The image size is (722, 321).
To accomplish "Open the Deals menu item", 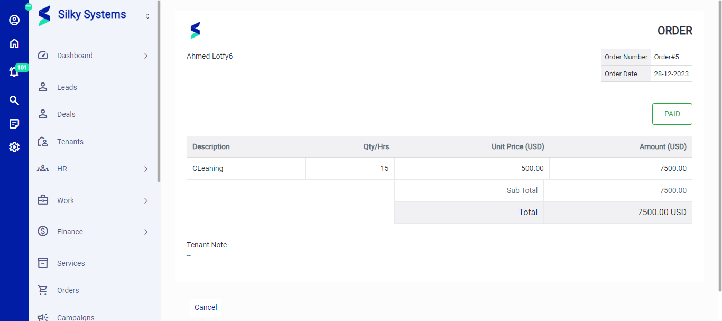I will [x=94, y=114].
